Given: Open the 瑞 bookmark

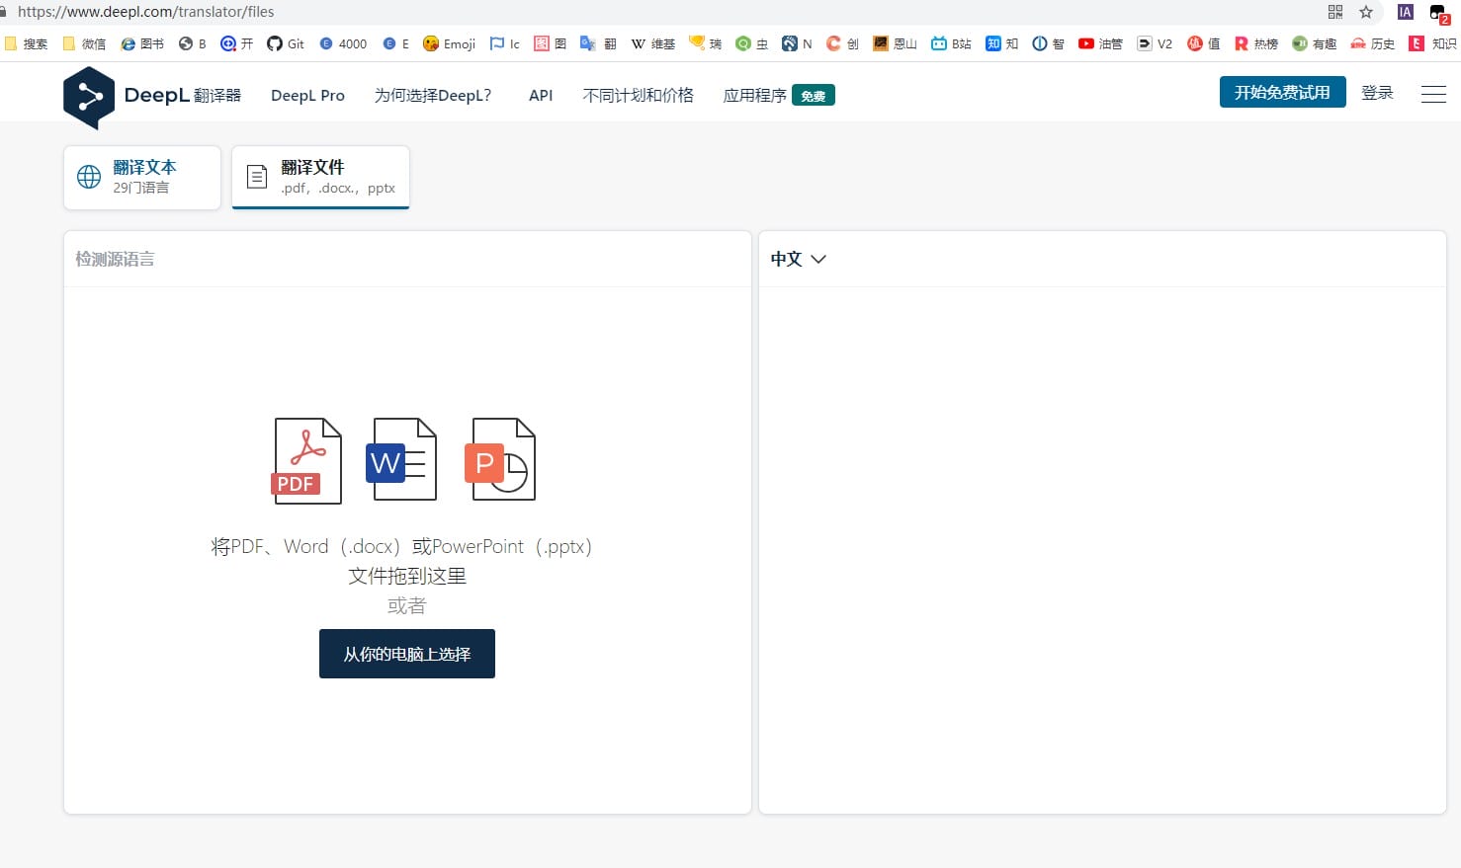Looking at the screenshot, I should 705,43.
